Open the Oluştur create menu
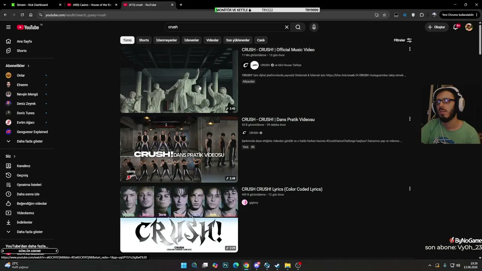This screenshot has width=482, height=271. [436, 27]
